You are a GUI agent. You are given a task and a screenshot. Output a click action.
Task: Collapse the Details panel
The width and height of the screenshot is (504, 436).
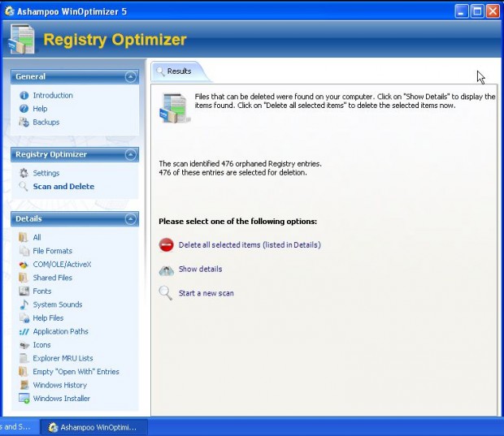point(131,219)
